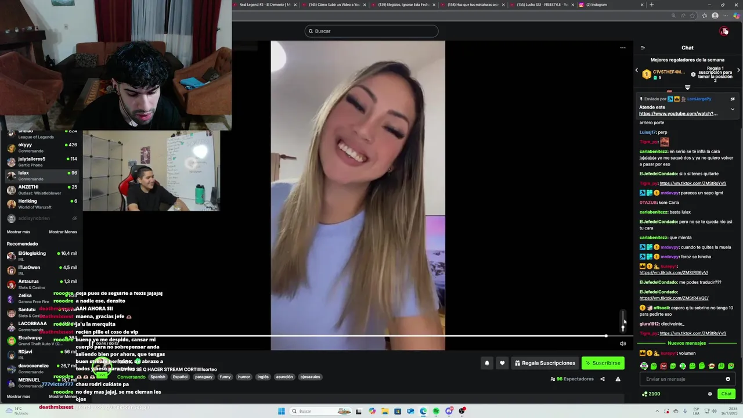Open Outlook from the taskbar
The height and width of the screenshot is (418, 743).
click(410, 411)
